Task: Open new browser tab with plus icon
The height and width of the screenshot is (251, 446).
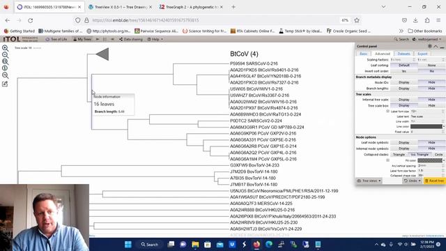Action: pos(233,7)
